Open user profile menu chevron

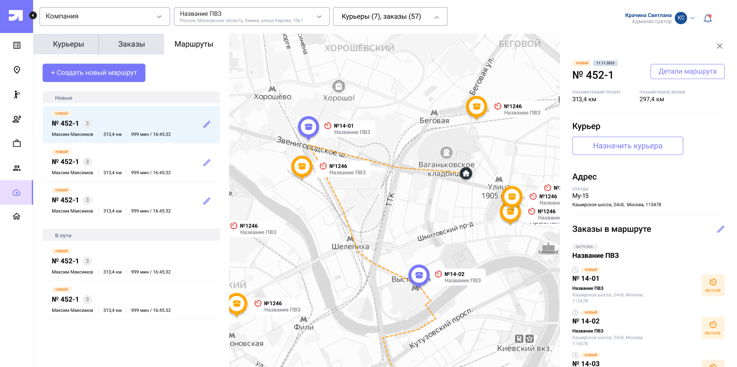tap(693, 18)
